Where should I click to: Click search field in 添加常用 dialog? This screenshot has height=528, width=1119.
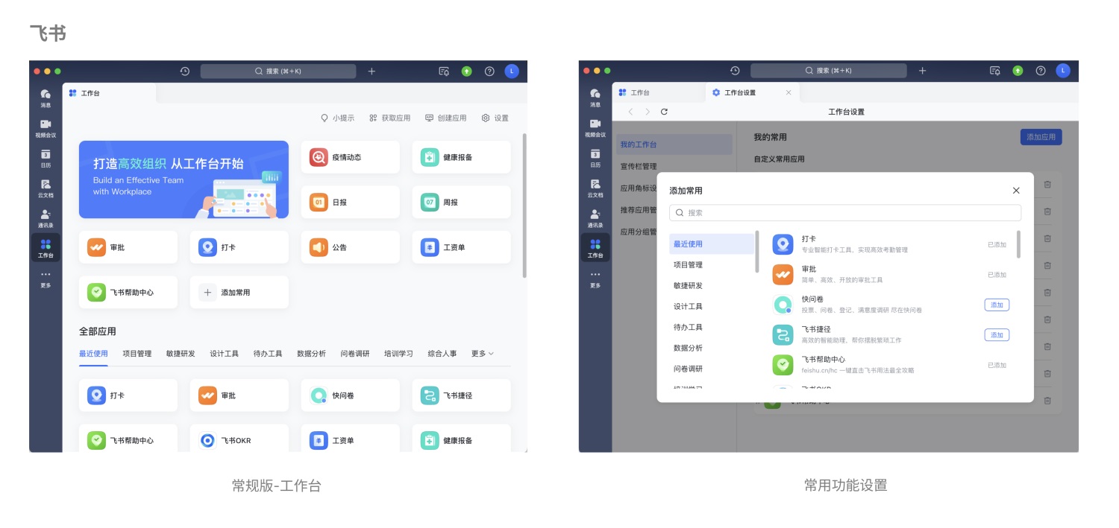845,212
